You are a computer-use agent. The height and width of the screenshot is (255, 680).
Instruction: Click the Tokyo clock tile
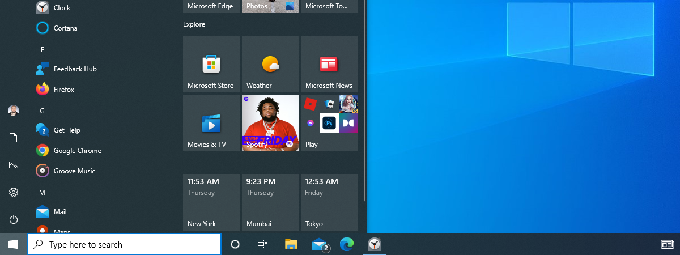pyautogui.click(x=329, y=202)
